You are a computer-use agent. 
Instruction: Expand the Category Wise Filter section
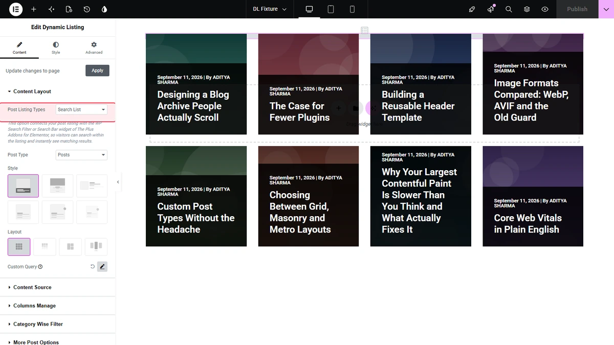(58, 324)
